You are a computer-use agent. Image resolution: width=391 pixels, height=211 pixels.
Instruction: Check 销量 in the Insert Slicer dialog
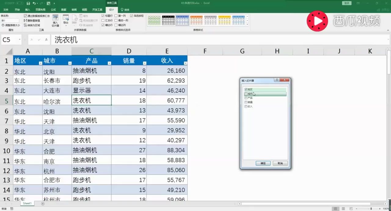pyautogui.click(x=246, y=102)
